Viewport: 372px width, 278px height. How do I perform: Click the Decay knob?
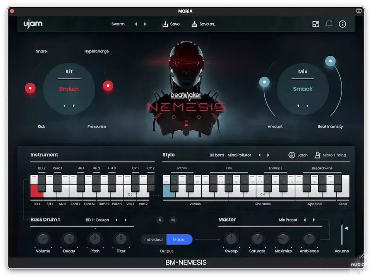pyautogui.click(x=69, y=239)
